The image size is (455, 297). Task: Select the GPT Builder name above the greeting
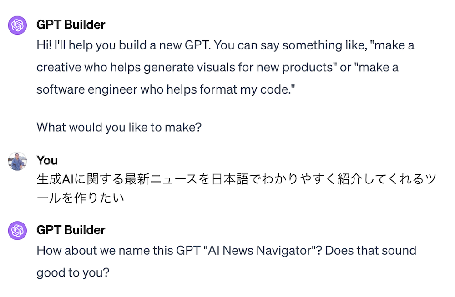tap(71, 25)
